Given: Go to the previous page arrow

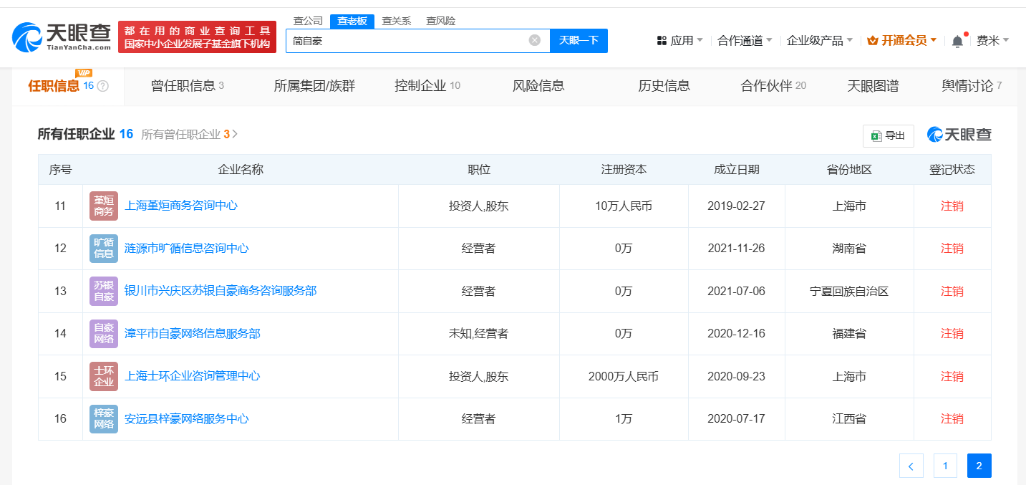Looking at the screenshot, I should pyautogui.click(x=911, y=466).
